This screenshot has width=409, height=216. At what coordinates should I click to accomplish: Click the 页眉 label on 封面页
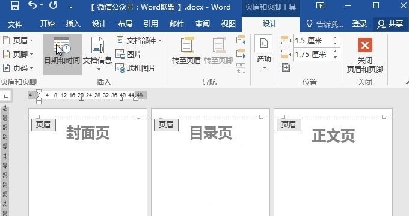(x=43, y=125)
